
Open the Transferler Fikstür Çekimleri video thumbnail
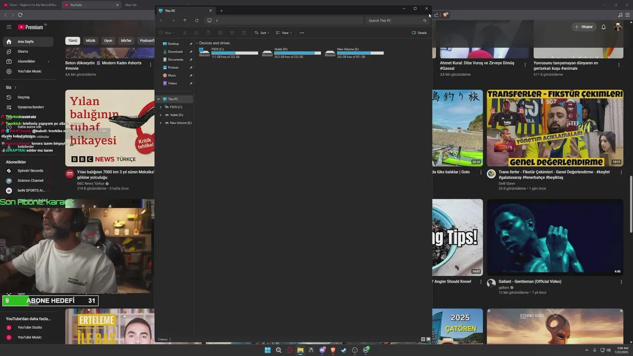tap(555, 128)
